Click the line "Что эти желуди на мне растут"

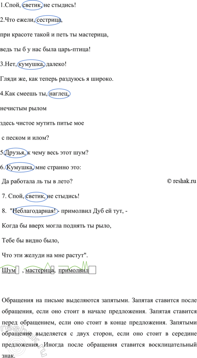coord(45,254)
